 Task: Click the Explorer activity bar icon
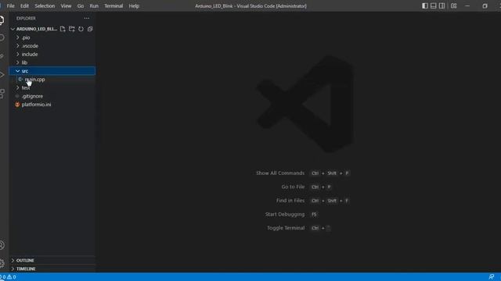click(x=2, y=20)
